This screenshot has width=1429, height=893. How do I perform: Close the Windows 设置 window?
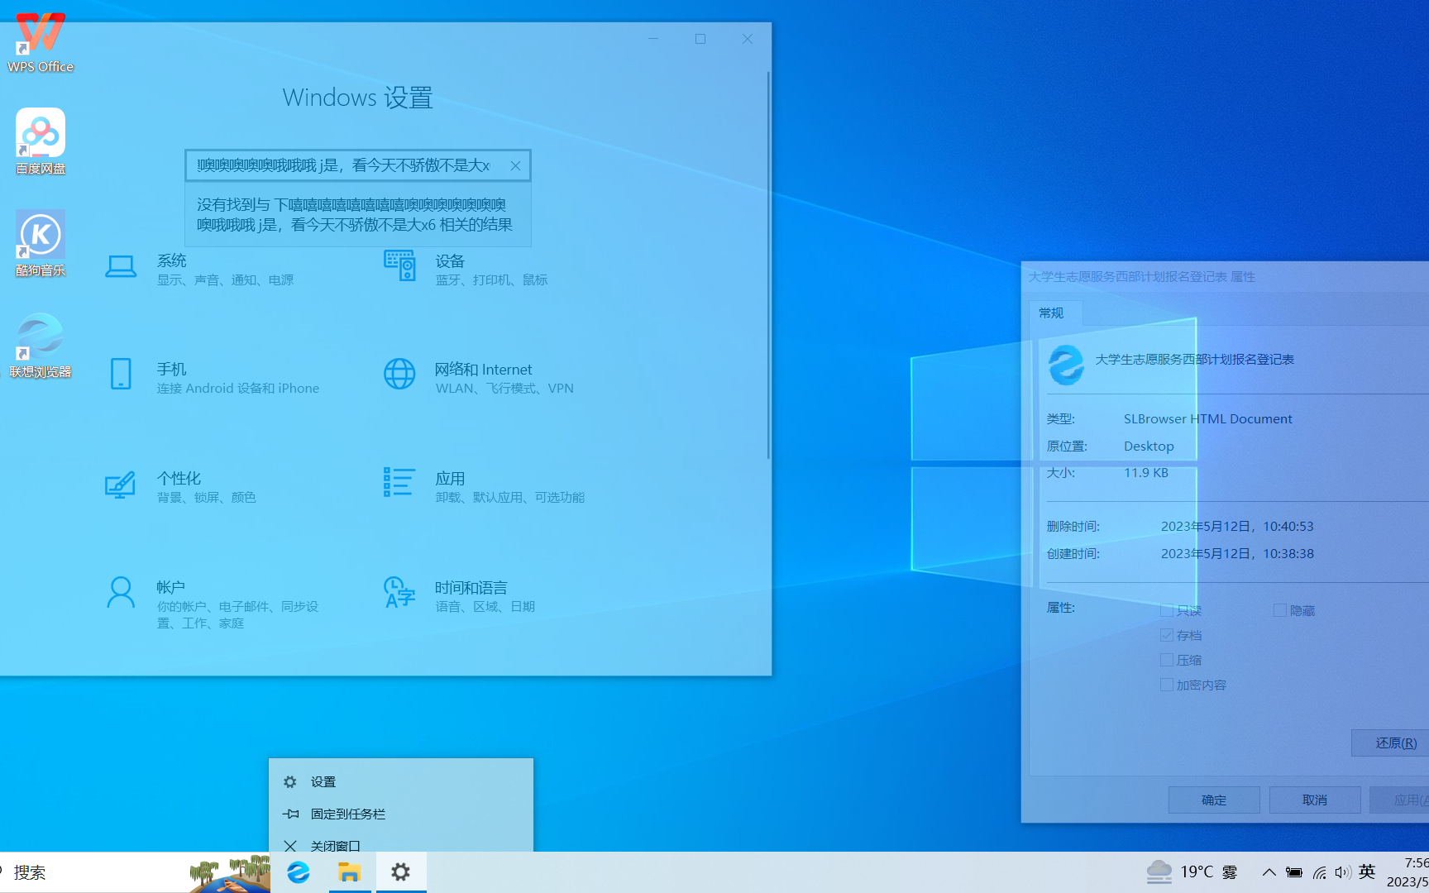coord(748,39)
